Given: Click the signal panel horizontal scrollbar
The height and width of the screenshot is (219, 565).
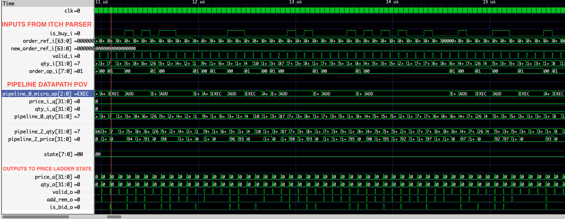Looking at the screenshot, I should (x=35, y=217).
